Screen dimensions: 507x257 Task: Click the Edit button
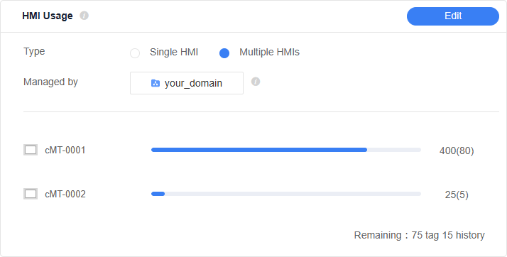click(x=453, y=16)
